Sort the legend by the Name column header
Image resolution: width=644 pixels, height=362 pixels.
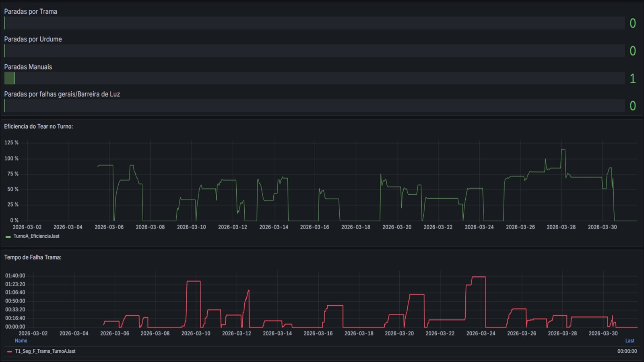coord(21,341)
